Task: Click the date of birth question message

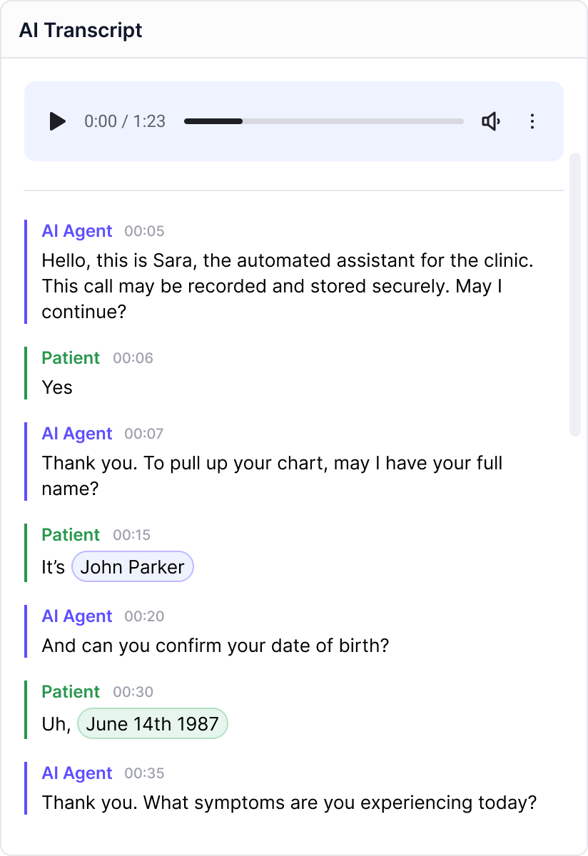Action: [x=215, y=646]
